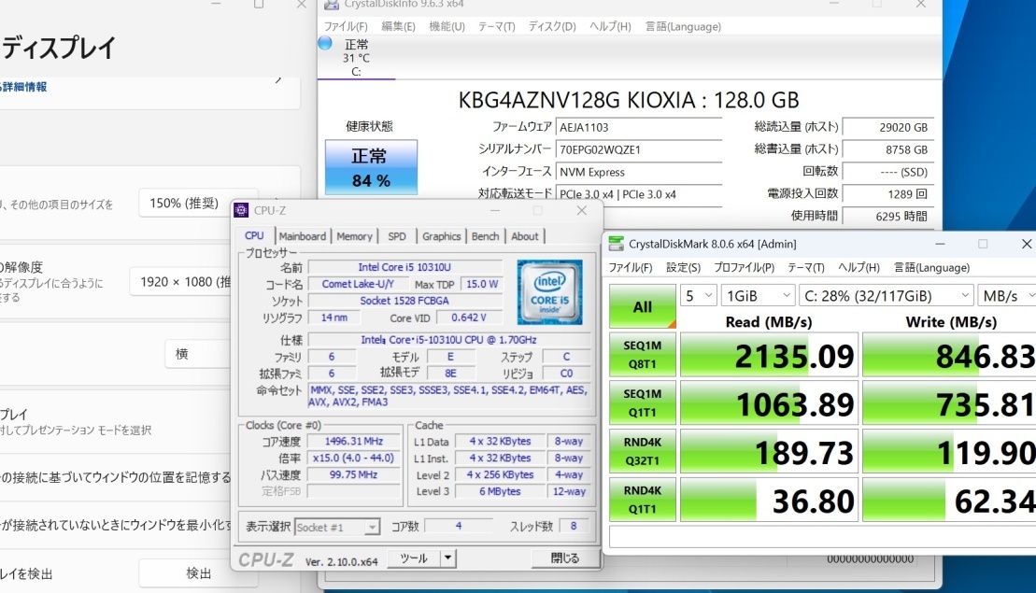Screen dimensions: 1036x593
Task: Click the Intel Core i5 logo
Action: (549, 291)
